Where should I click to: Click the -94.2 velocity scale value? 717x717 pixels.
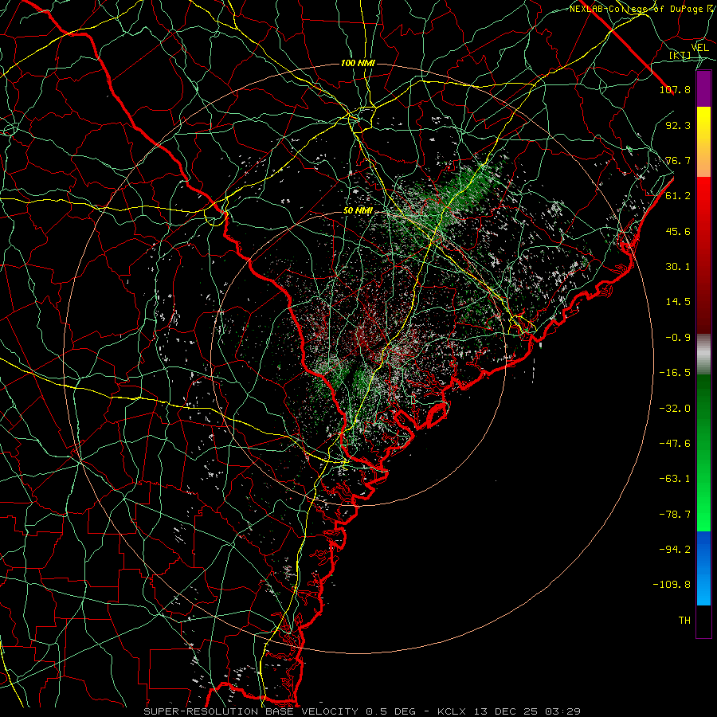675,550
